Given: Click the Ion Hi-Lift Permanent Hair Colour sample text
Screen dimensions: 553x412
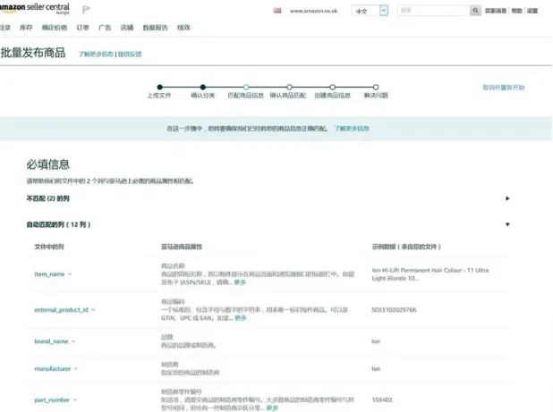Looking at the screenshot, I should click(430, 274).
